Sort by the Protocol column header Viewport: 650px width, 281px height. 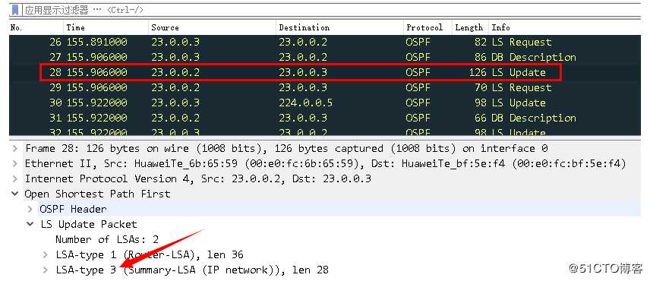pos(428,28)
